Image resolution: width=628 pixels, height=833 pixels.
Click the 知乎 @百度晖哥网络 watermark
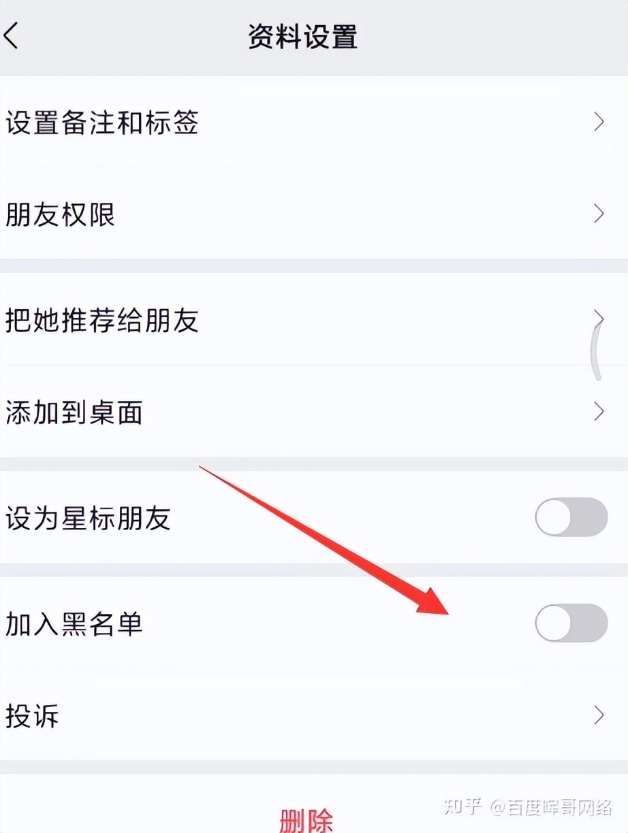pos(528,808)
